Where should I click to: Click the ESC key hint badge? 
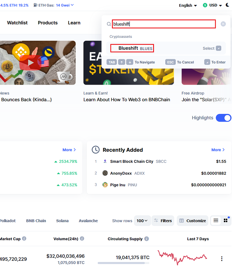[x=171, y=62]
